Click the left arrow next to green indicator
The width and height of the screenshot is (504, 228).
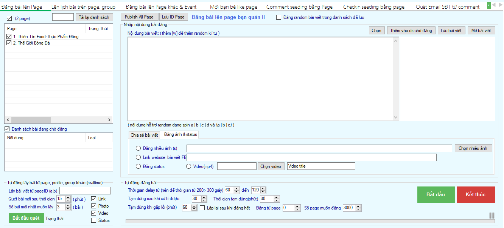[x=494, y=5]
